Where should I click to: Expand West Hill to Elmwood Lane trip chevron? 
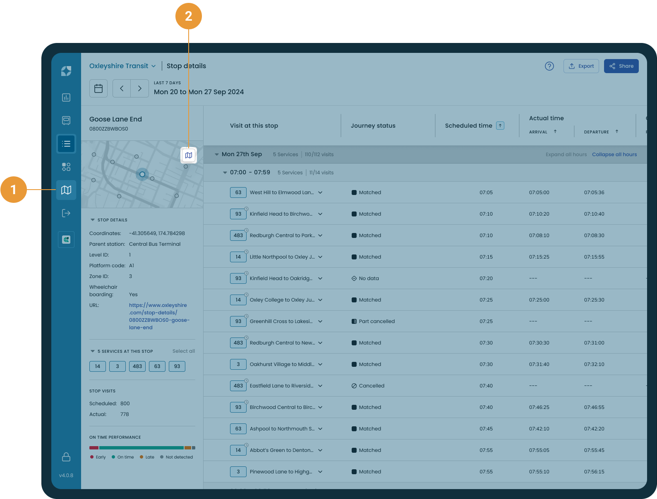[x=320, y=192]
